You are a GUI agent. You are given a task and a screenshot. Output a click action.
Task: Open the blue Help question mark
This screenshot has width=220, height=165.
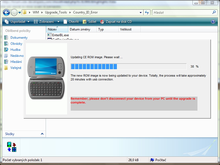[x=213, y=22]
